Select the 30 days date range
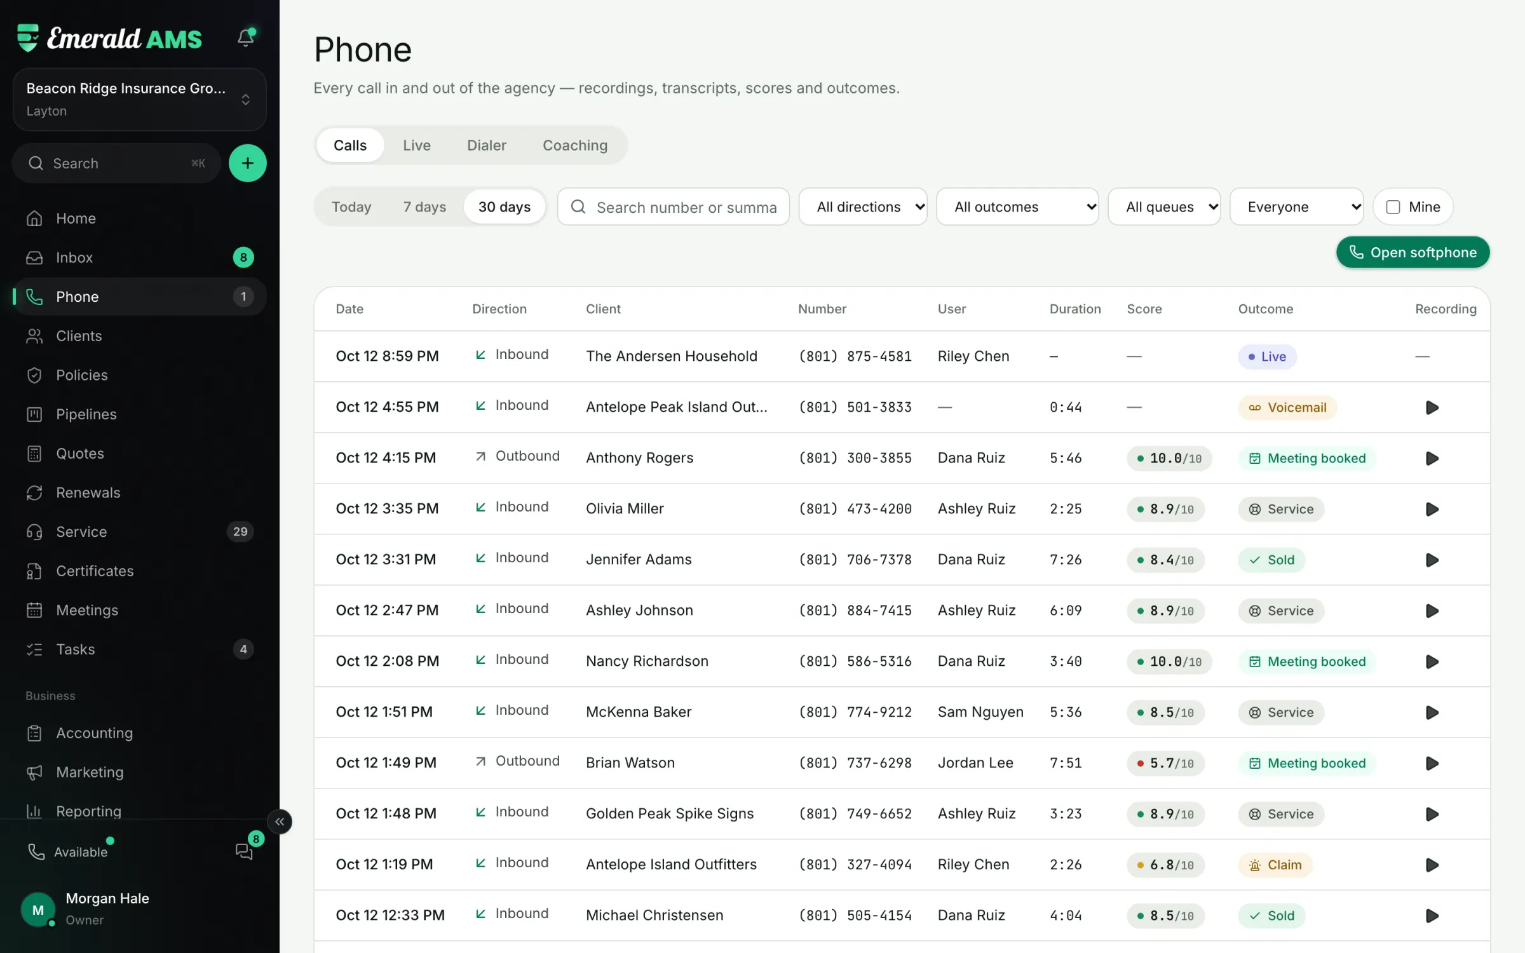The image size is (1525, 953). pyautogui.click(x=505, y=206)
